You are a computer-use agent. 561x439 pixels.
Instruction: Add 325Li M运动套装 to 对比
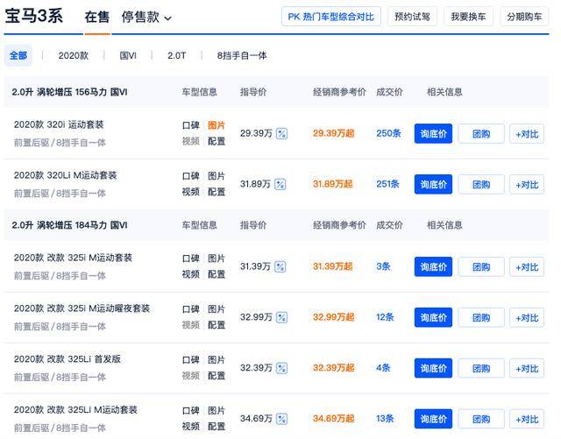(x=527, y=419)
